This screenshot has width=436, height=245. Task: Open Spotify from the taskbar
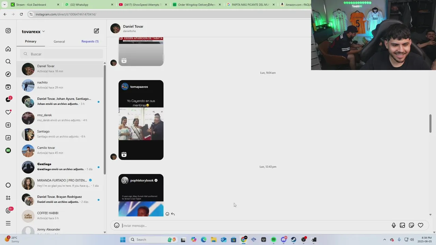pyautogui.click(x=274, y=240)
